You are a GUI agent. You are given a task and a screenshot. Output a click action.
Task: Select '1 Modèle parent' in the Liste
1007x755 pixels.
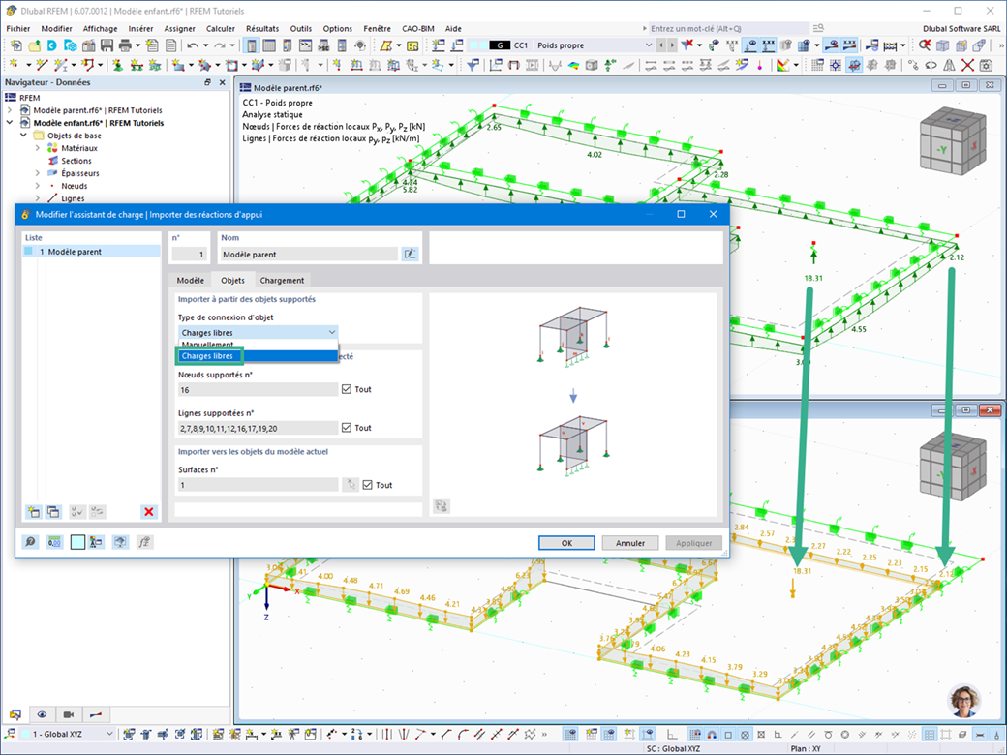coord(91,252)
